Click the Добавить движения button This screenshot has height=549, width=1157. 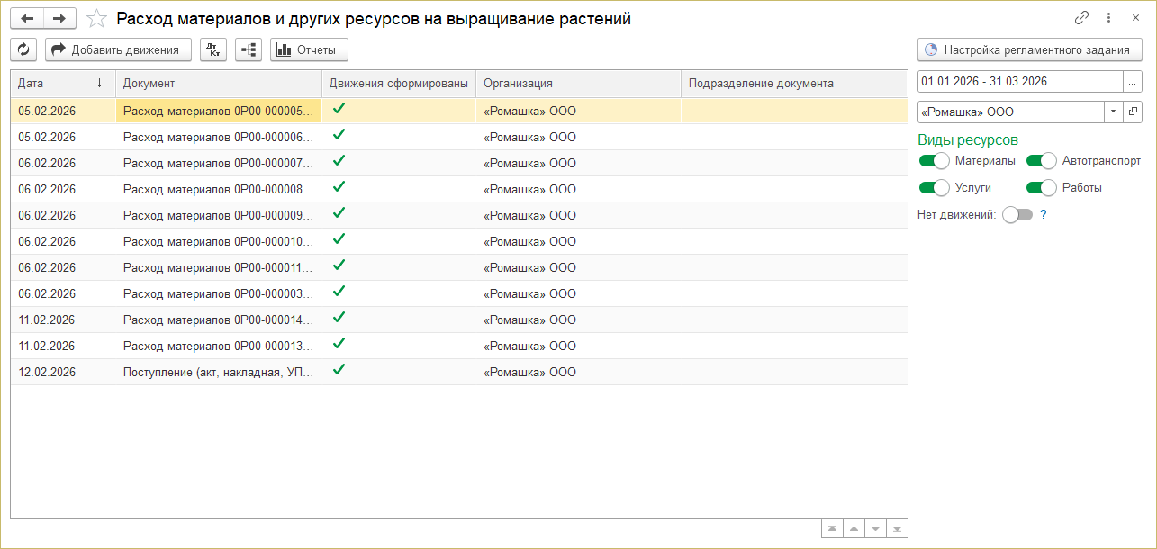118,49
